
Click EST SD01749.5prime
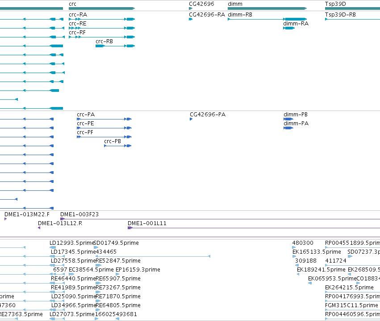pos(117,243)
